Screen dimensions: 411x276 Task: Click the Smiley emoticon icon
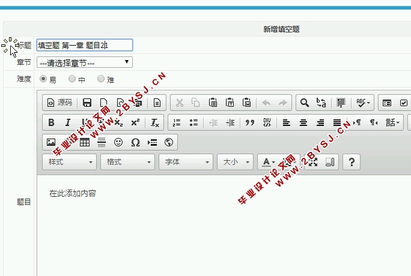(118, 142)
